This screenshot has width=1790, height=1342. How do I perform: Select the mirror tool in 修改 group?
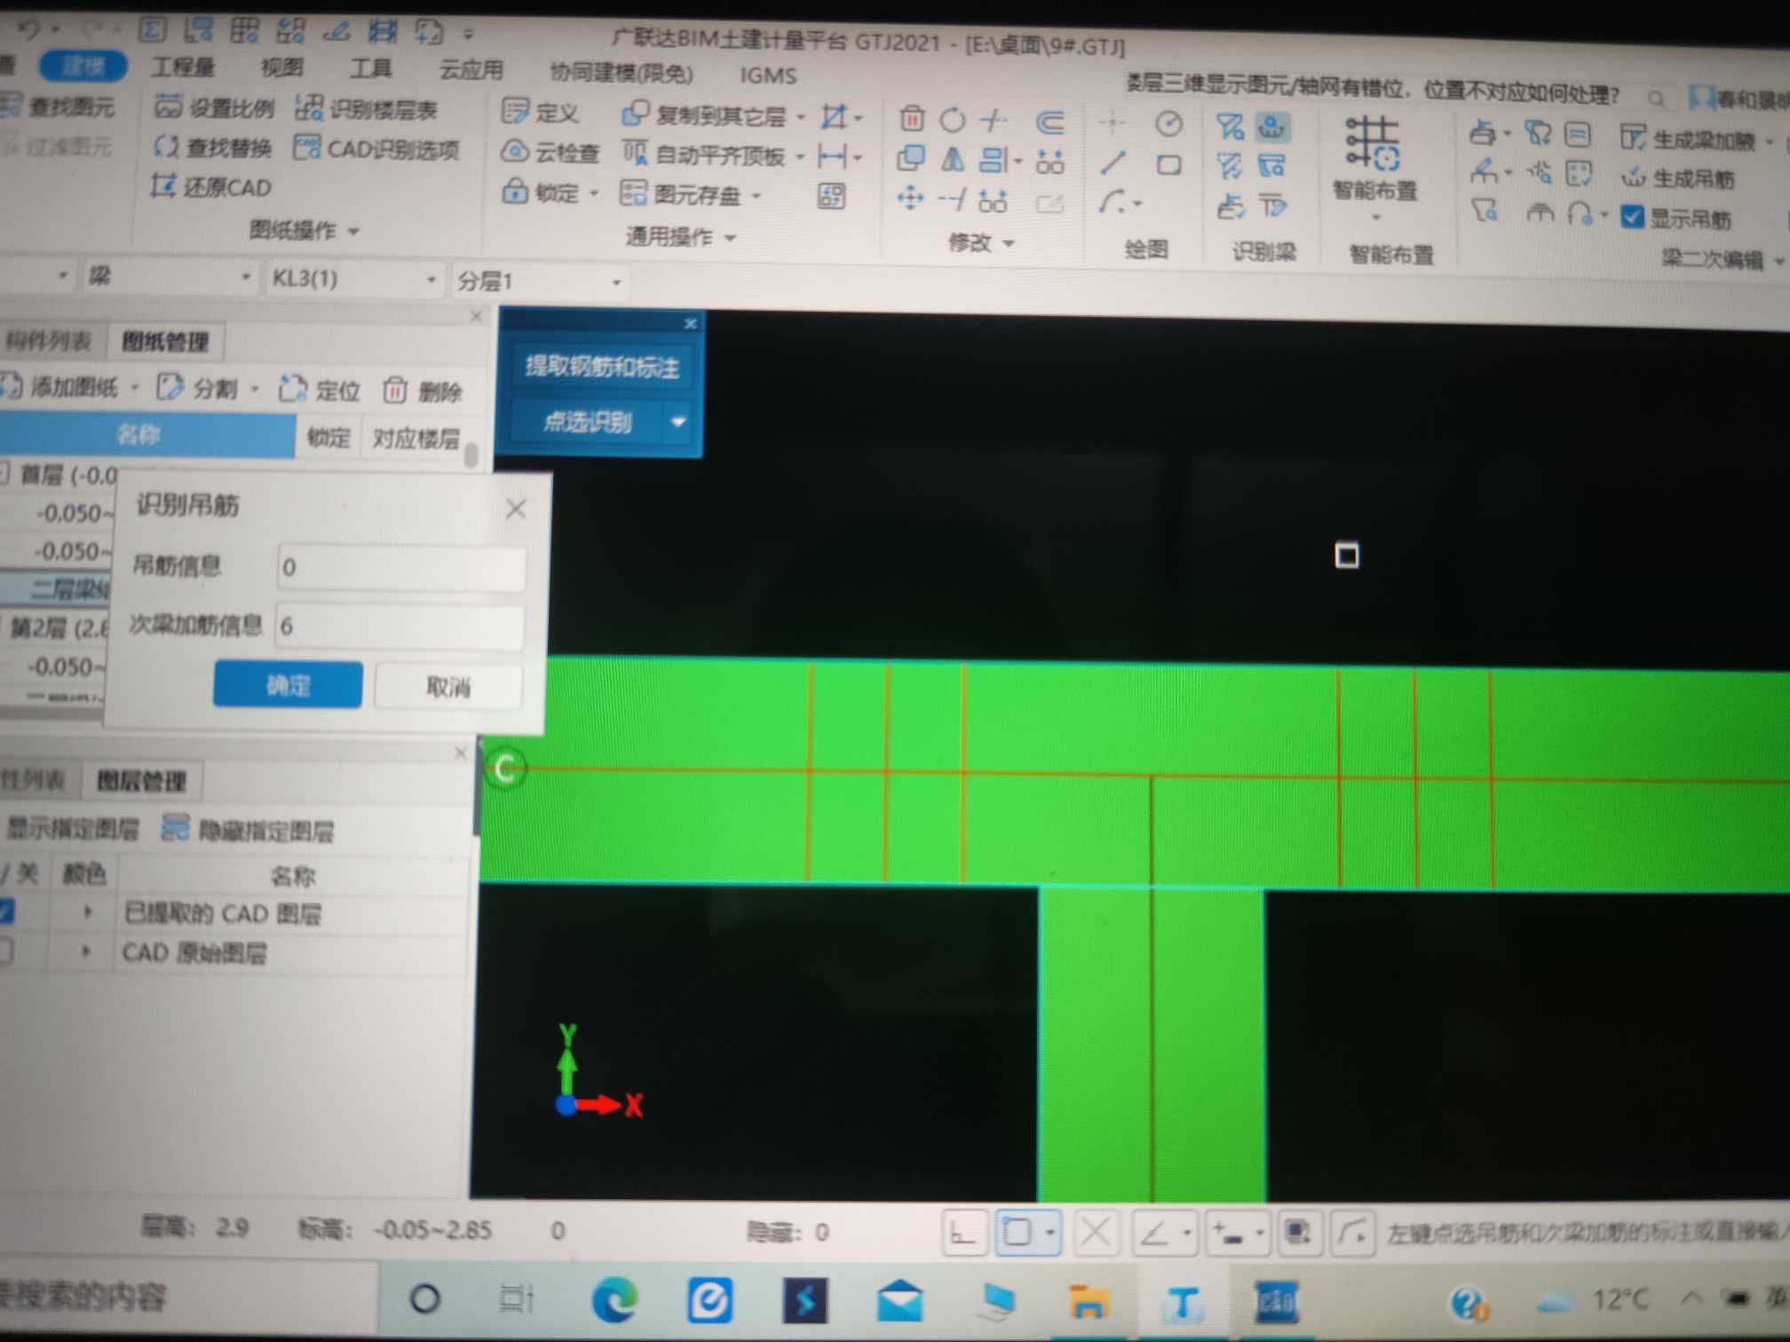[952, 159]
